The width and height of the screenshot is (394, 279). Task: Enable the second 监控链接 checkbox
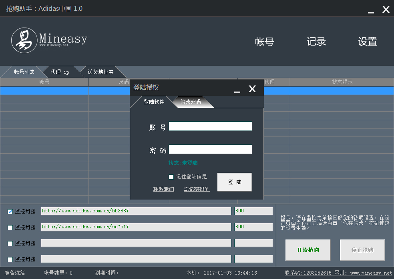(x=10, y=227)
